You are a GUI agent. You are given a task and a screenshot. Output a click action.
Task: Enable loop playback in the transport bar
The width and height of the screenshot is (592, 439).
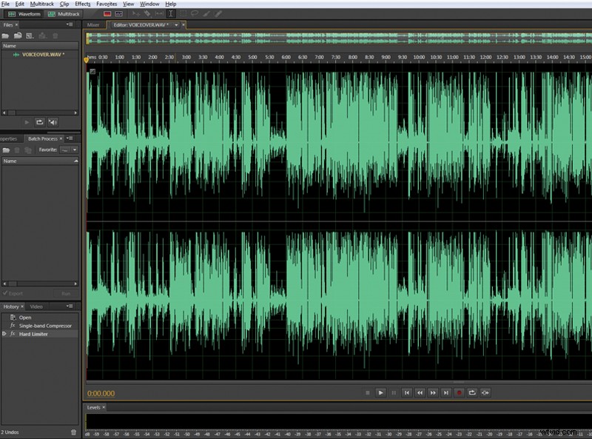click(473, 393)
